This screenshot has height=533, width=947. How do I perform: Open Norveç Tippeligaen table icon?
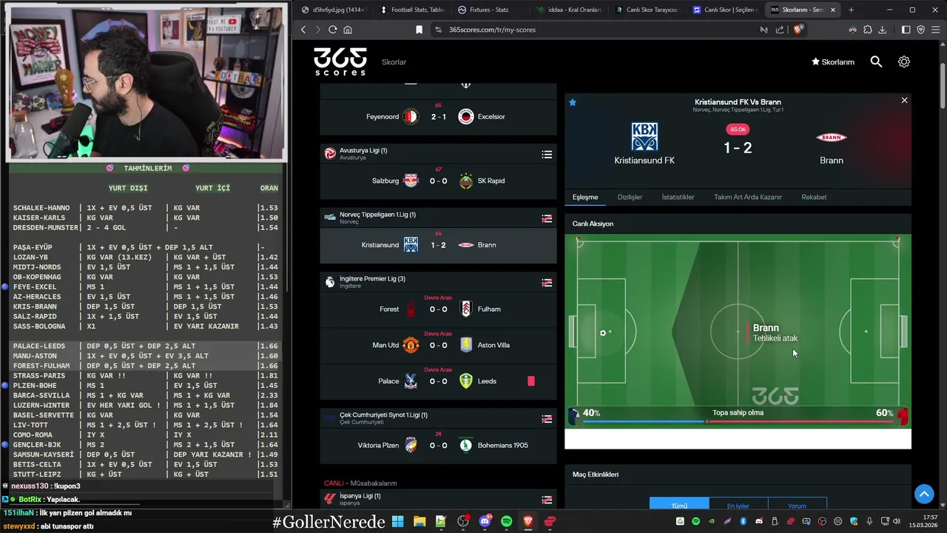[547, 218]
